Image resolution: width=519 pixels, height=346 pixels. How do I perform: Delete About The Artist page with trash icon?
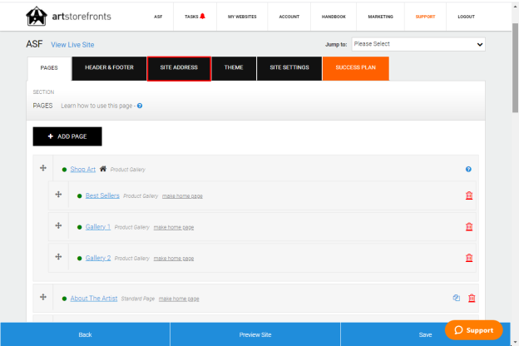[x=472, y=298]
